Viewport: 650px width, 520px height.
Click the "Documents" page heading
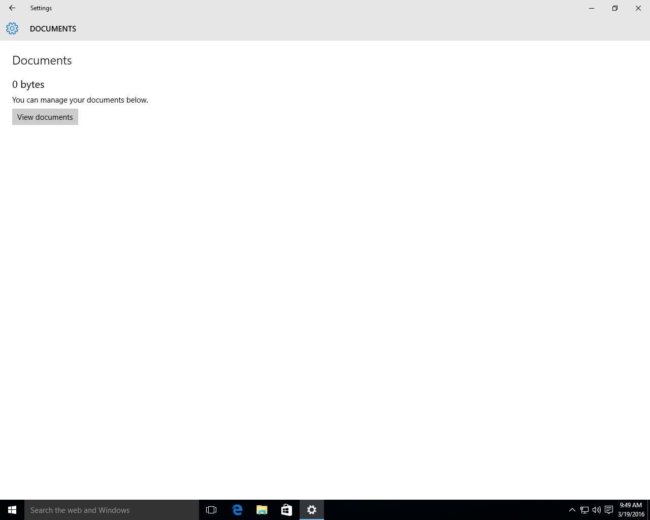(42, 60)
